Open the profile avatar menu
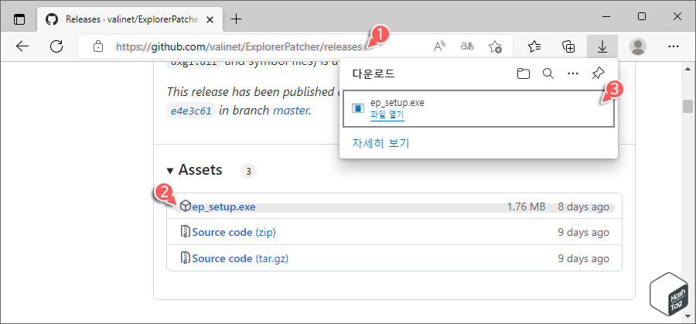Screen dimensions: 696x324 638,46
